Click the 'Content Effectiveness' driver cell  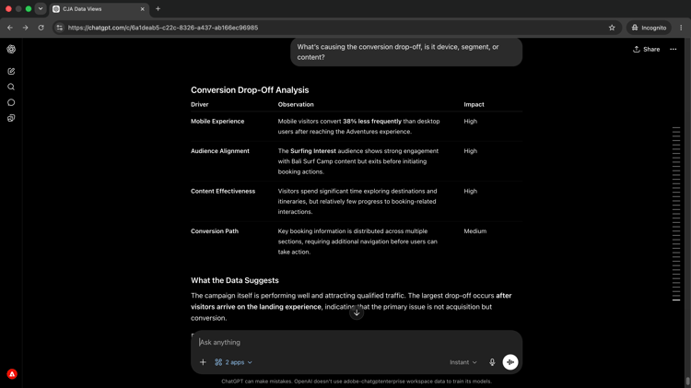pyautogui.click(x=223, y=191)
